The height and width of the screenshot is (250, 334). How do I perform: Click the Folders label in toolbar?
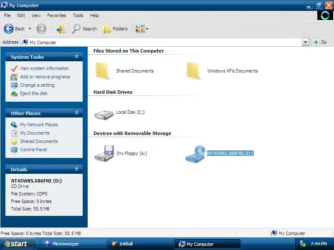click(120, 29)
